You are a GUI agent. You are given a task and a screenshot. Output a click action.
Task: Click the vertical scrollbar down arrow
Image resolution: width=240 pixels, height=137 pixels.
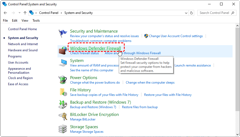coord(238,134)
